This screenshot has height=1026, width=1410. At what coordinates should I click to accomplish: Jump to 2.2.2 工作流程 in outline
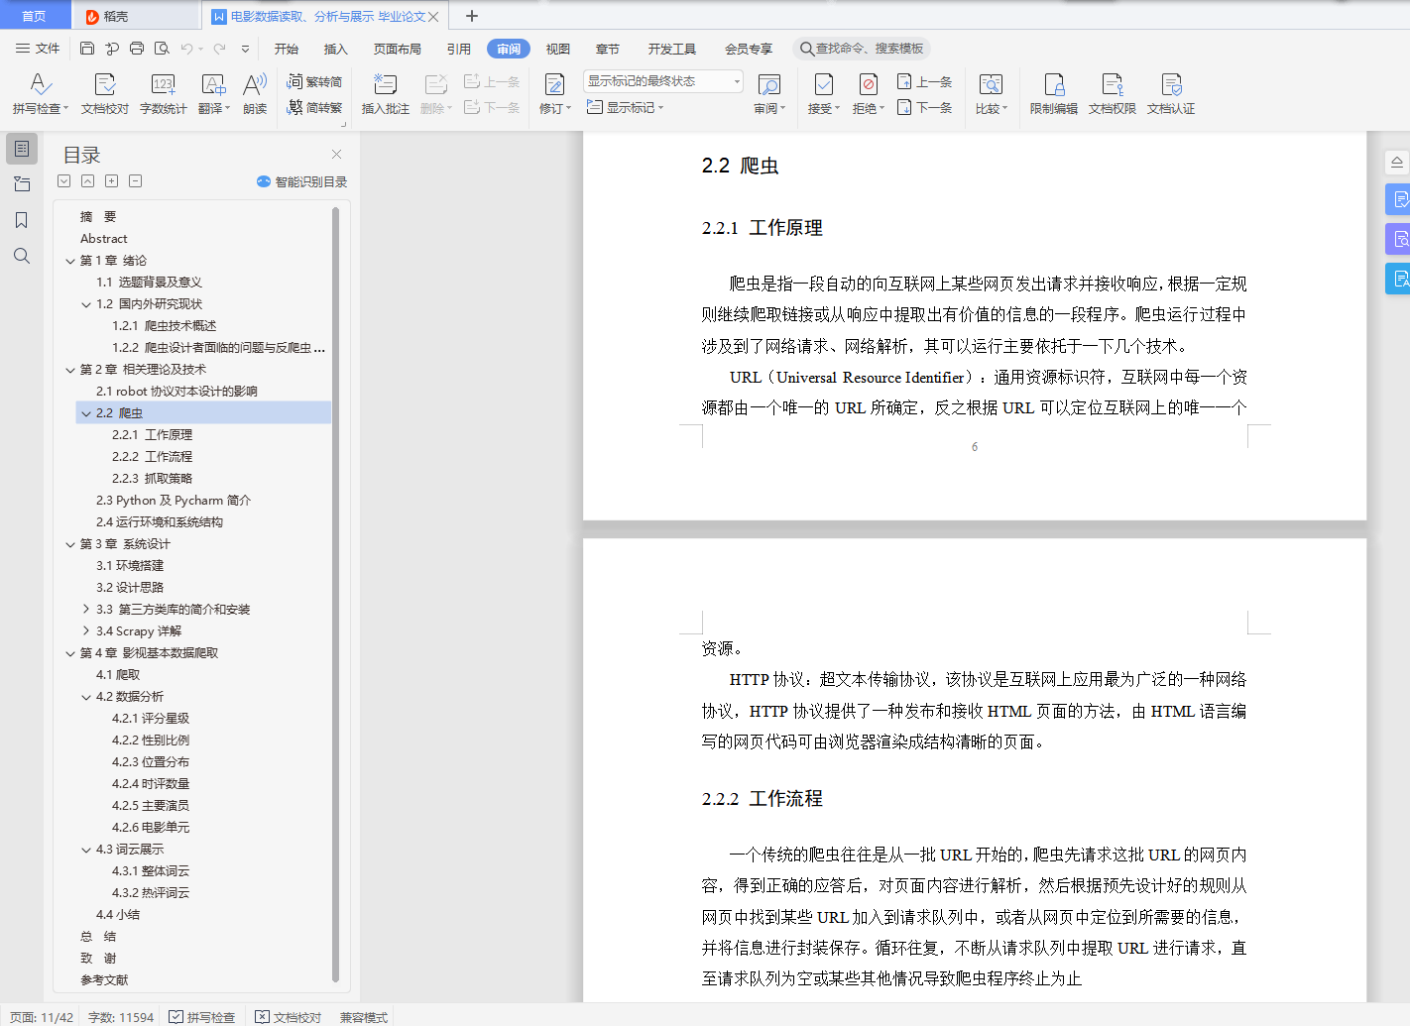point(153,457)
